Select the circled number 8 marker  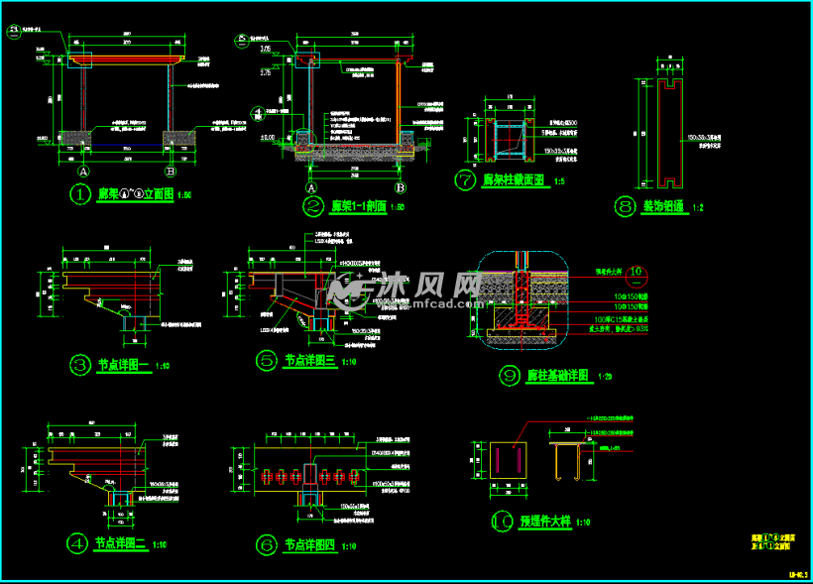[626, 206]
